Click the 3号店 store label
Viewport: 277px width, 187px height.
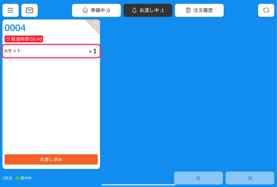(7, 178)
